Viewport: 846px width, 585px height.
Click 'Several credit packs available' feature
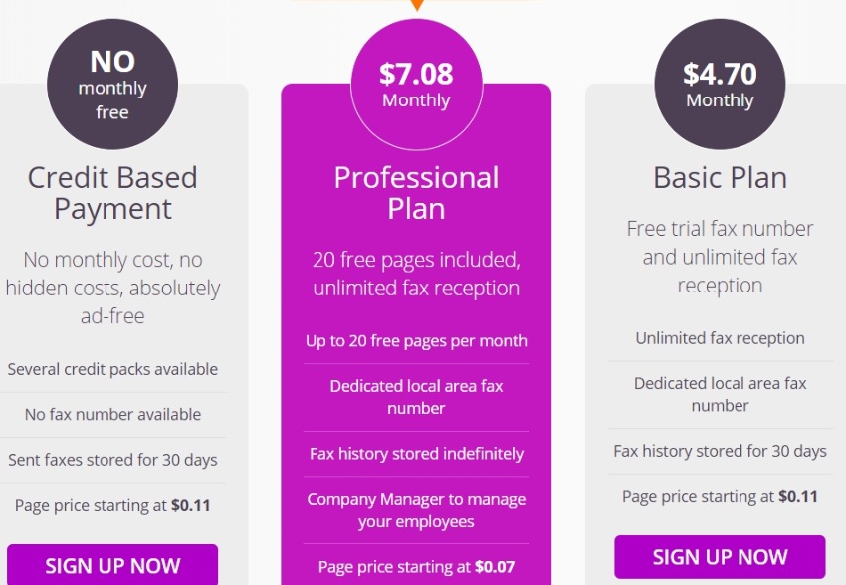pyautogui.click(x=112, y=369)
